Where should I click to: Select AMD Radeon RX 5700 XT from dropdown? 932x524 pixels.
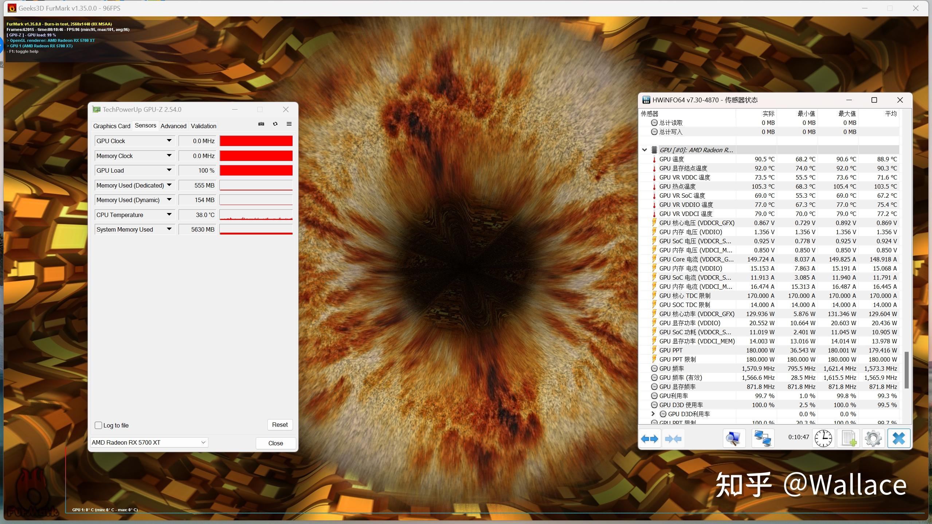[149, 442]
